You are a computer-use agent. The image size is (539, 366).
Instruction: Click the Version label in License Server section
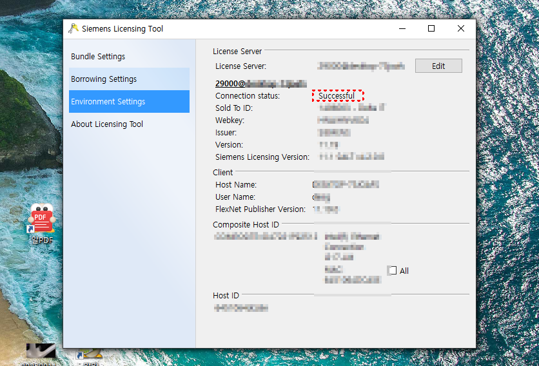coord(229,145)
